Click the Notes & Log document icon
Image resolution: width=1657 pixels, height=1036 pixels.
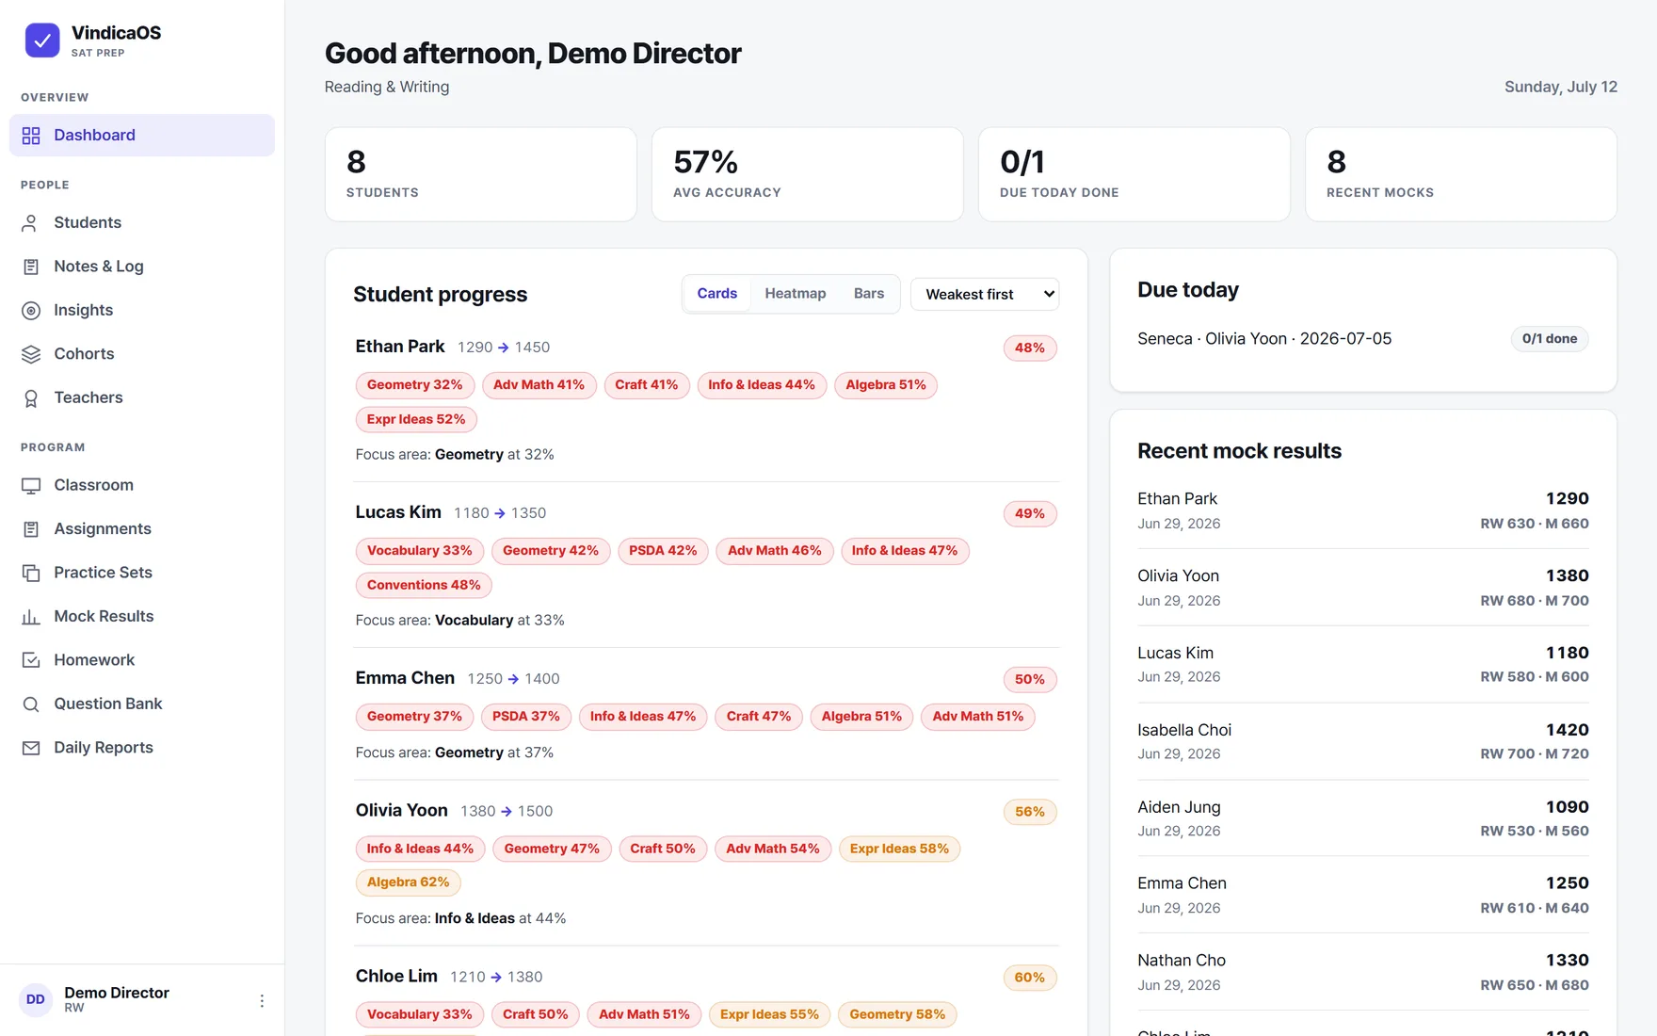point(31,267)
